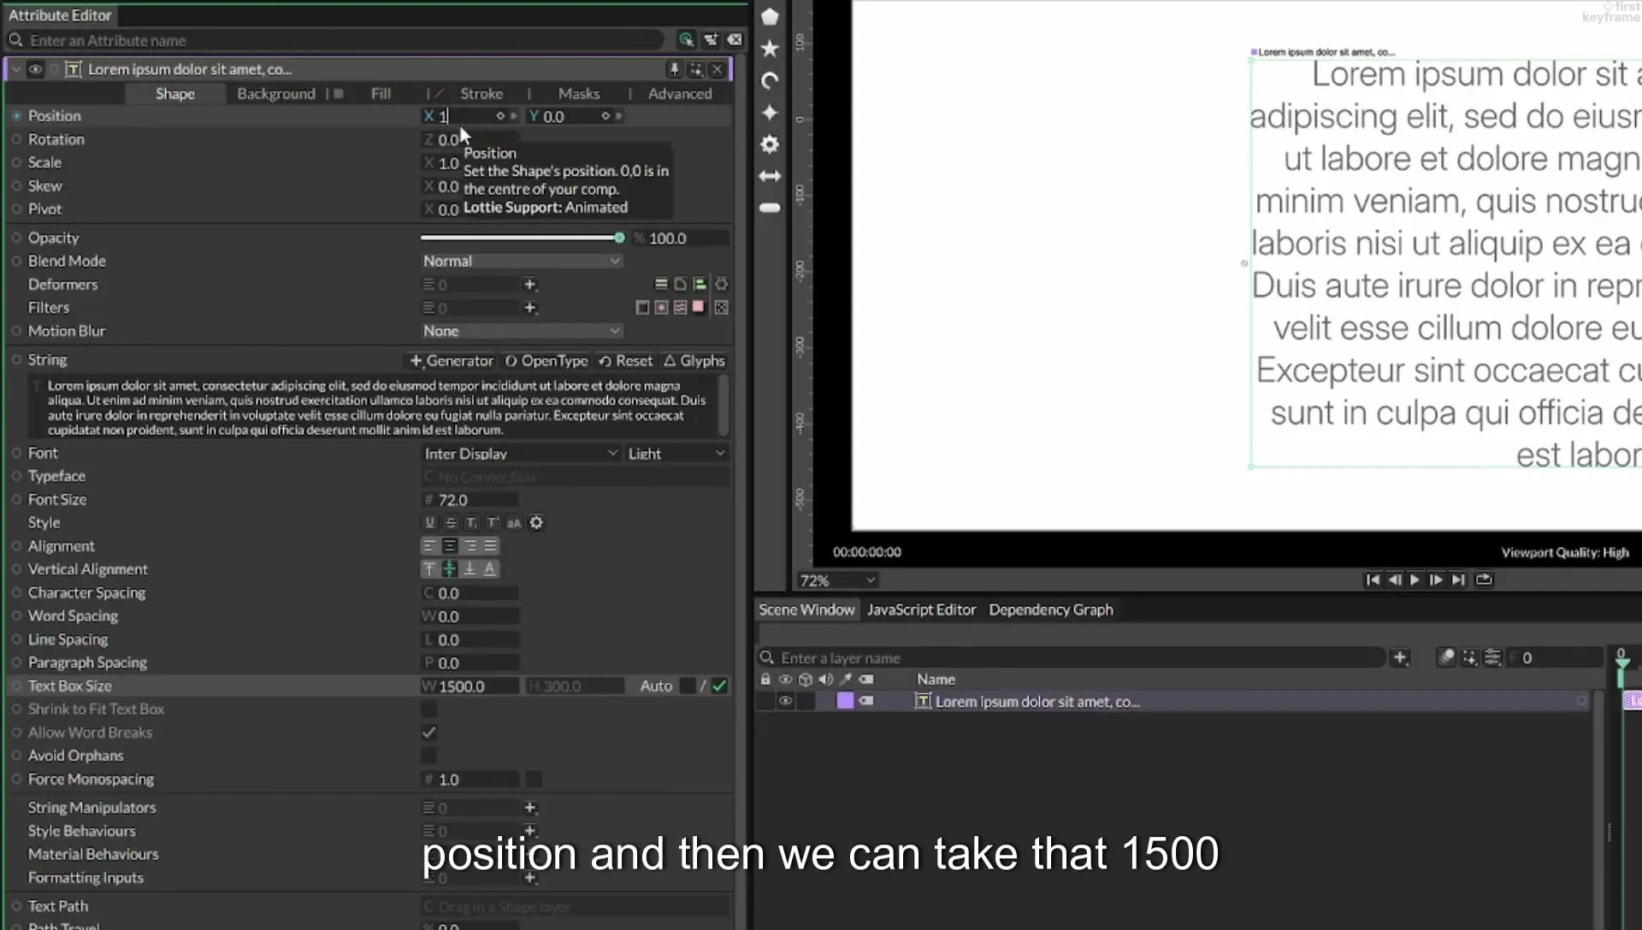This screenshot has width=1642, height=930.
Task: Click the Reset string button
Action: (625, 361)
